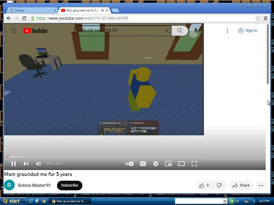Go to YouTube home logo

point(35,31)
